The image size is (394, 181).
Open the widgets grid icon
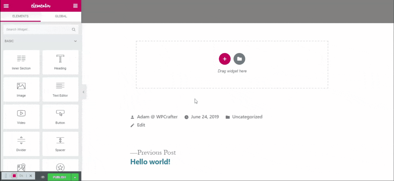pos(75,6)
